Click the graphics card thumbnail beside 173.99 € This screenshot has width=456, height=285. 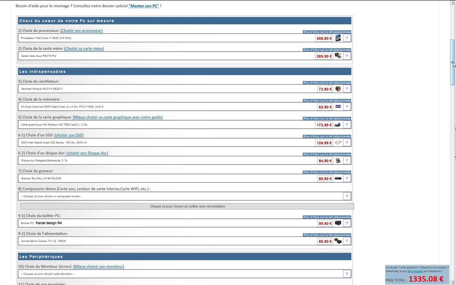pos(338,125)
